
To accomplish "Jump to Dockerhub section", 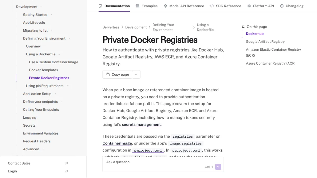I will point(255,33).
